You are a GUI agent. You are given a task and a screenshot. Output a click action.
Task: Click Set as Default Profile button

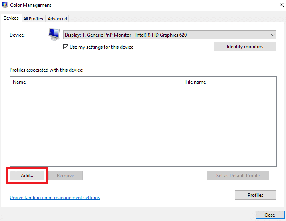tap(238, 176)
